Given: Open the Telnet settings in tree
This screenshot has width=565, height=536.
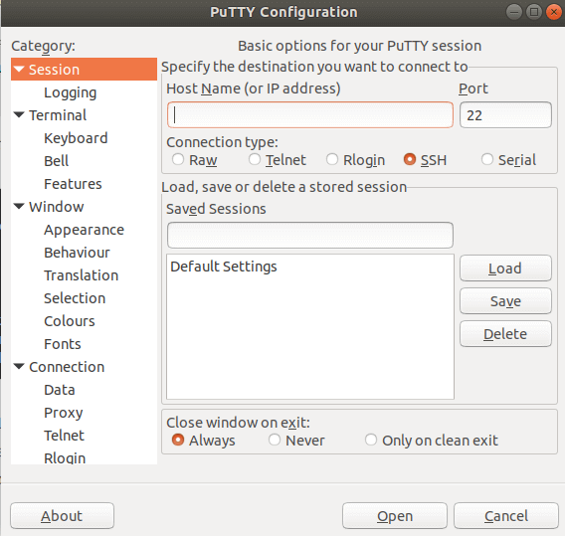Looking at the screenshot, I should click(x=64, y=436).
